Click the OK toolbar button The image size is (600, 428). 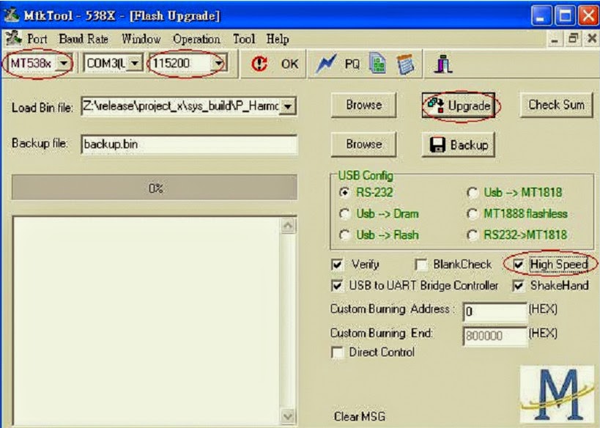click(289, 64)
